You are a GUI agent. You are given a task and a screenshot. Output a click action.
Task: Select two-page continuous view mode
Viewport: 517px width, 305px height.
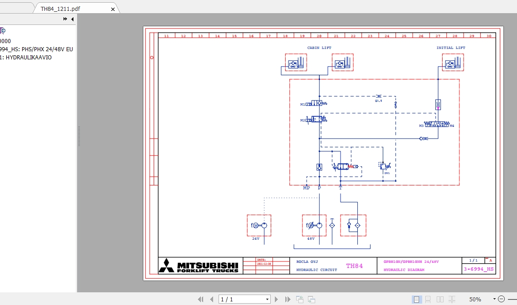point(451,299)
